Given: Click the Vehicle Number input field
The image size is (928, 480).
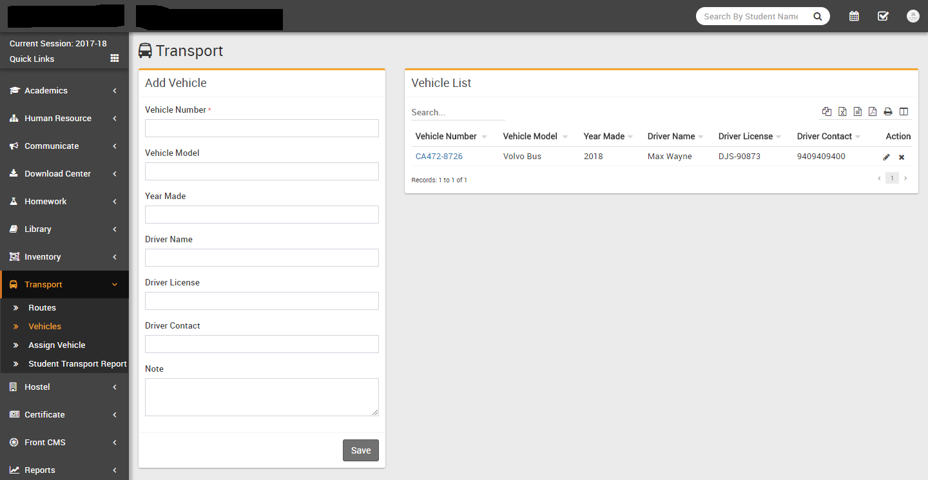Looking at the screenshot, I should tap(262, 128).
